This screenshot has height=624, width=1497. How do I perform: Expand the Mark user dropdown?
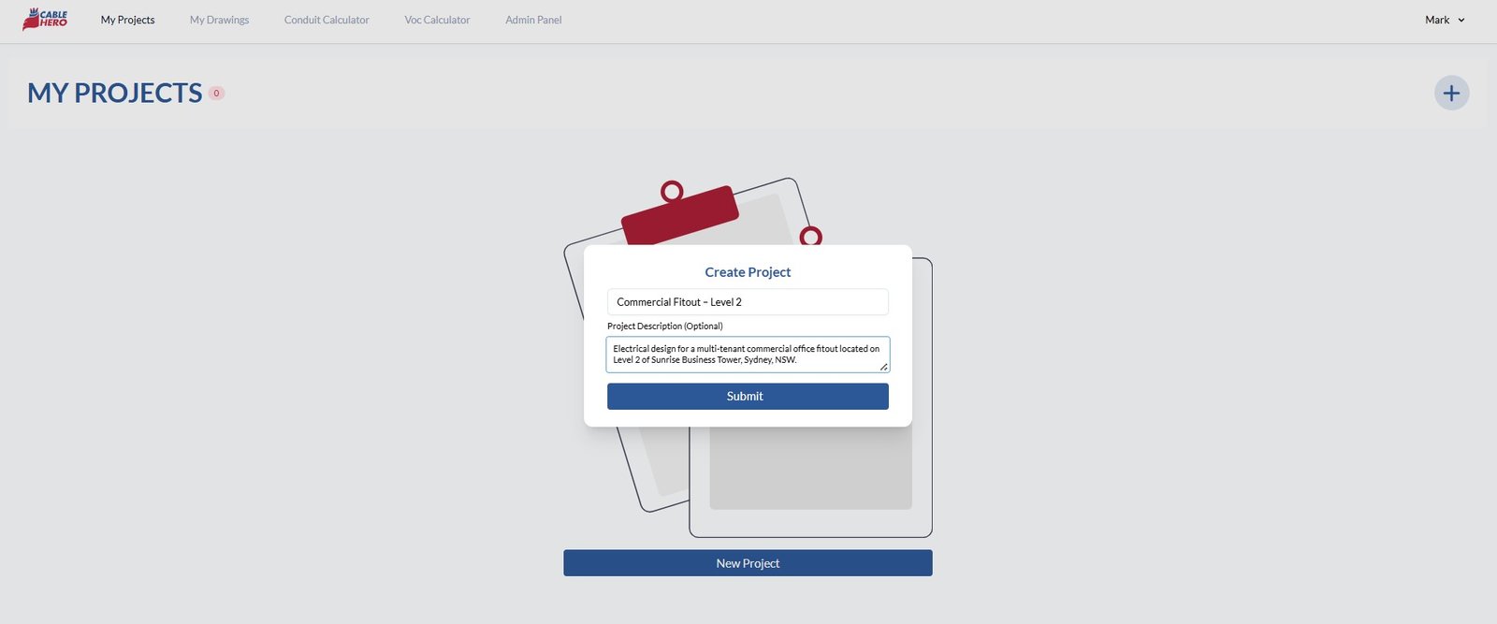pyautogui.click(x=1445, y=20)
